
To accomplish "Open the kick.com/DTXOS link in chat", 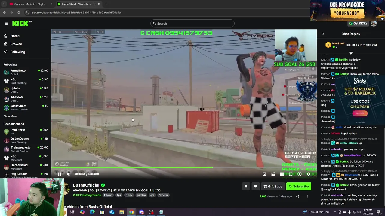I will click(349, 166).
